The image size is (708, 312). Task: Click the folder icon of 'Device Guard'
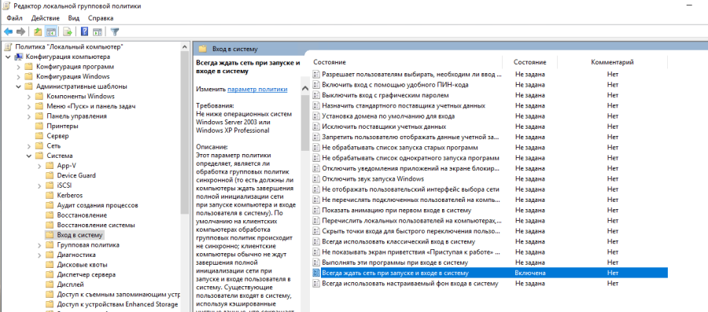50,175
